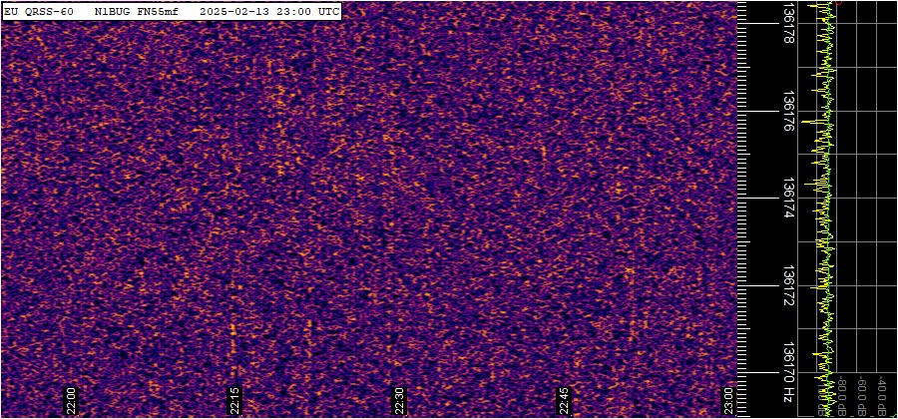Select the 136176 frequency scale label
This screenshot has height=419, width=898.
pos(788,112)
